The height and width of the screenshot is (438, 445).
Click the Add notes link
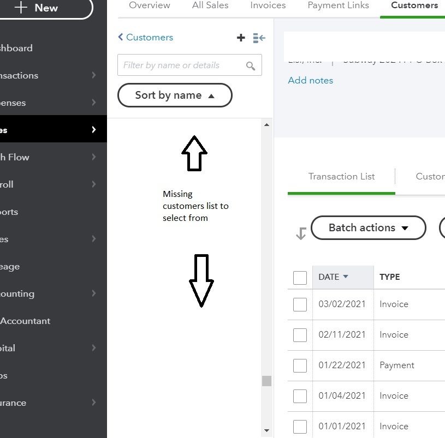coord(310,80)
